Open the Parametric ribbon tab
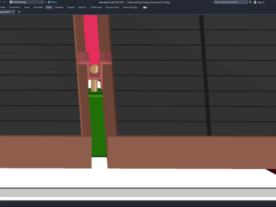This screenshot has height=207, width=276. coord(14,7)
